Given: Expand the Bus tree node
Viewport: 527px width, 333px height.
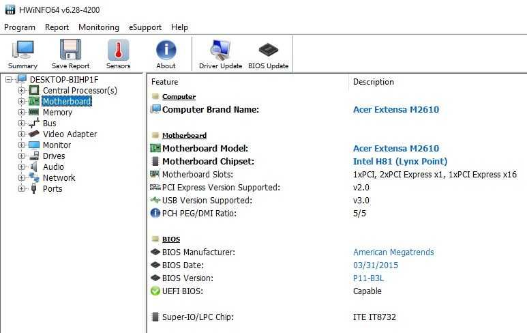Looking at the screenshot, I should 21,123.
